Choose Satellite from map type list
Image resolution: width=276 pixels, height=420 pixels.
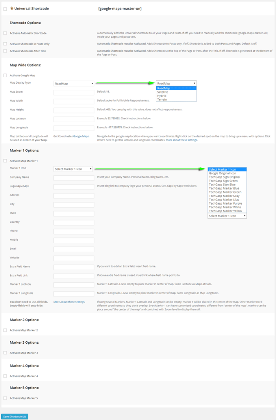point(163,92)
